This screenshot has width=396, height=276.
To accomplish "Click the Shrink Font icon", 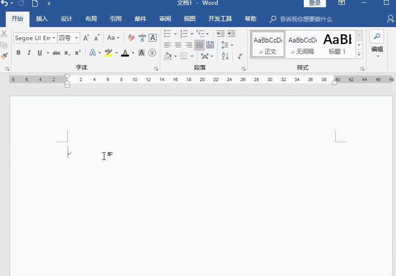I will (x=97, y=38).
